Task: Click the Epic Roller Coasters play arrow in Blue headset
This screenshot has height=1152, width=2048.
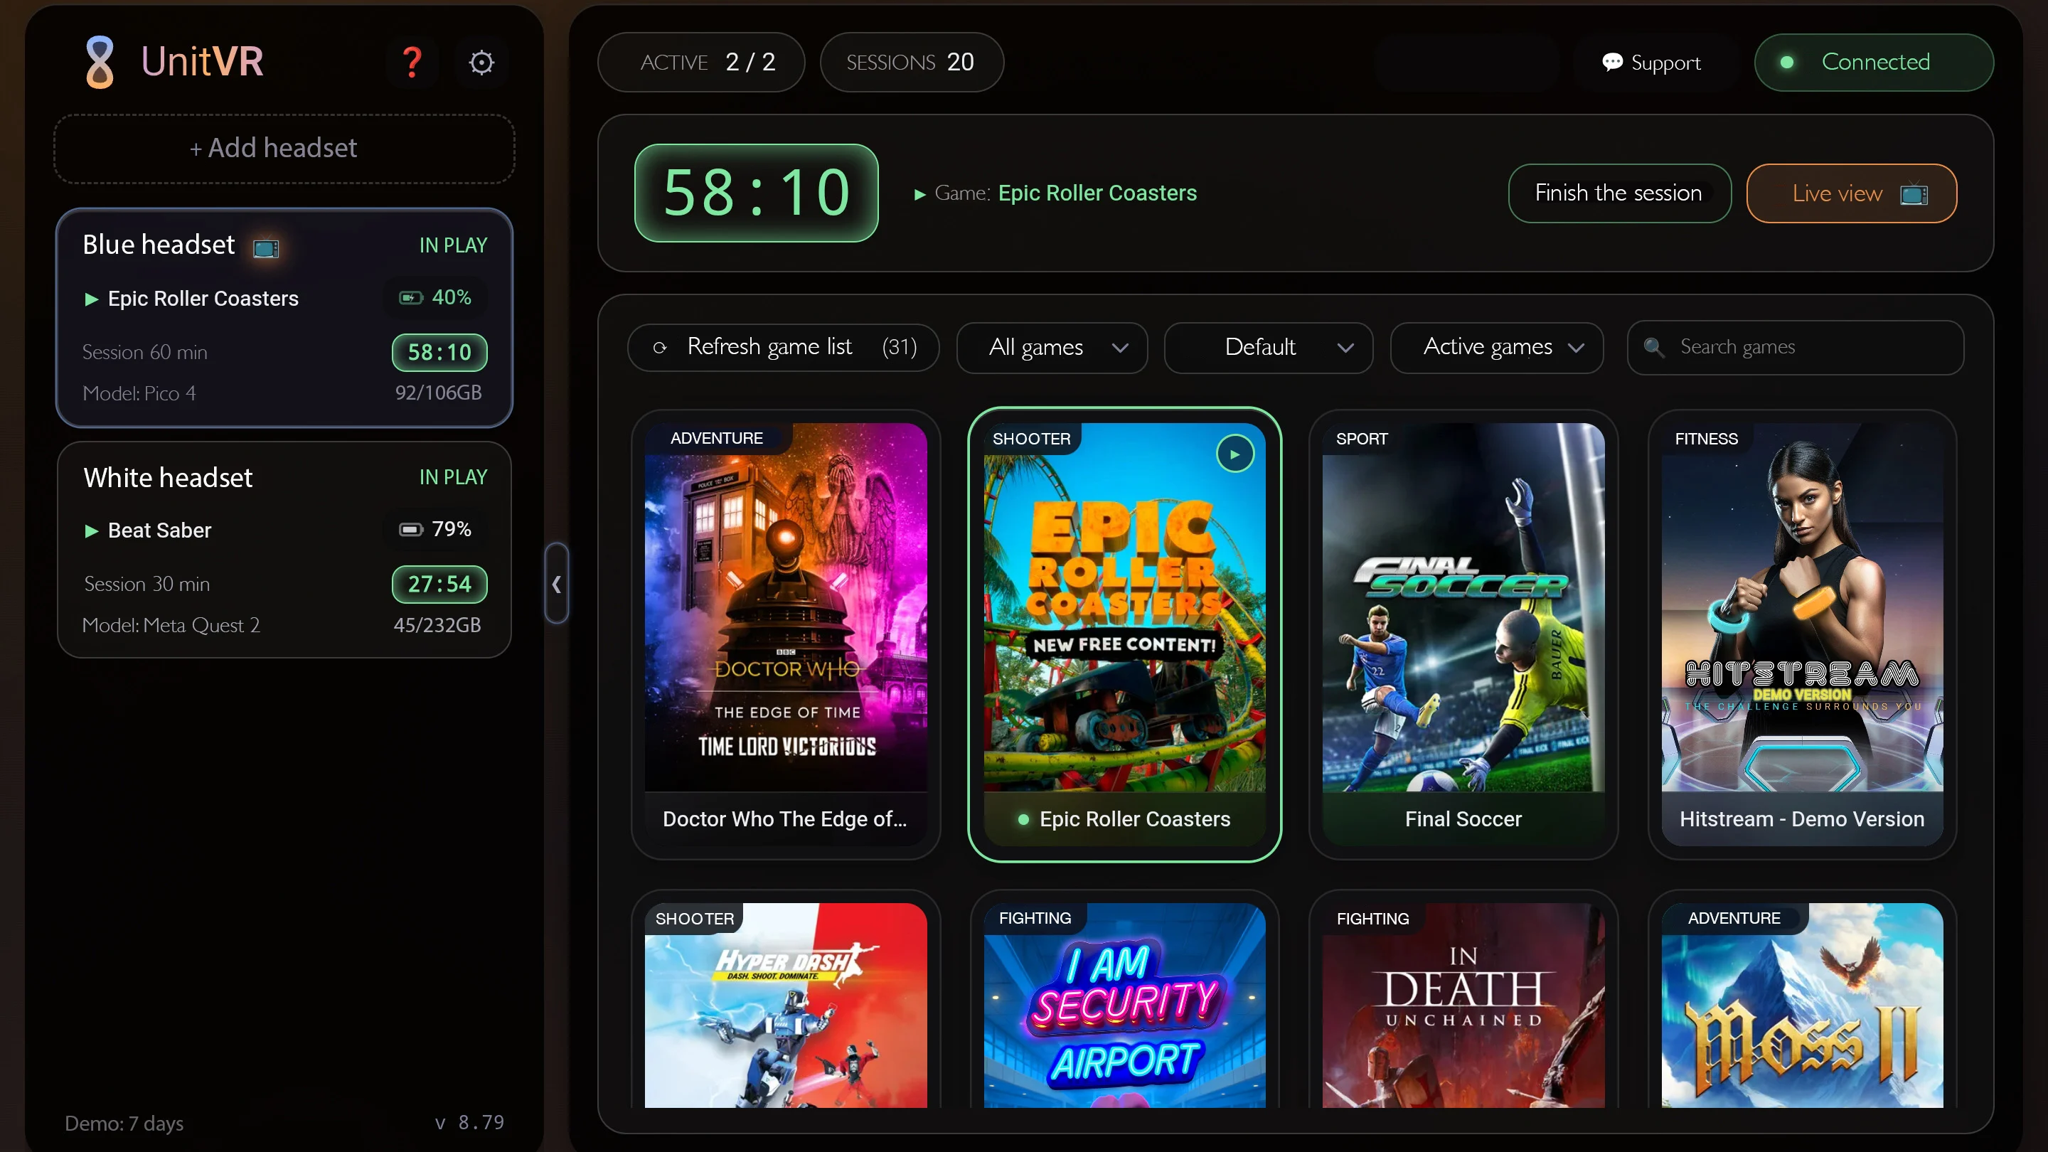Action: (92, 299)
